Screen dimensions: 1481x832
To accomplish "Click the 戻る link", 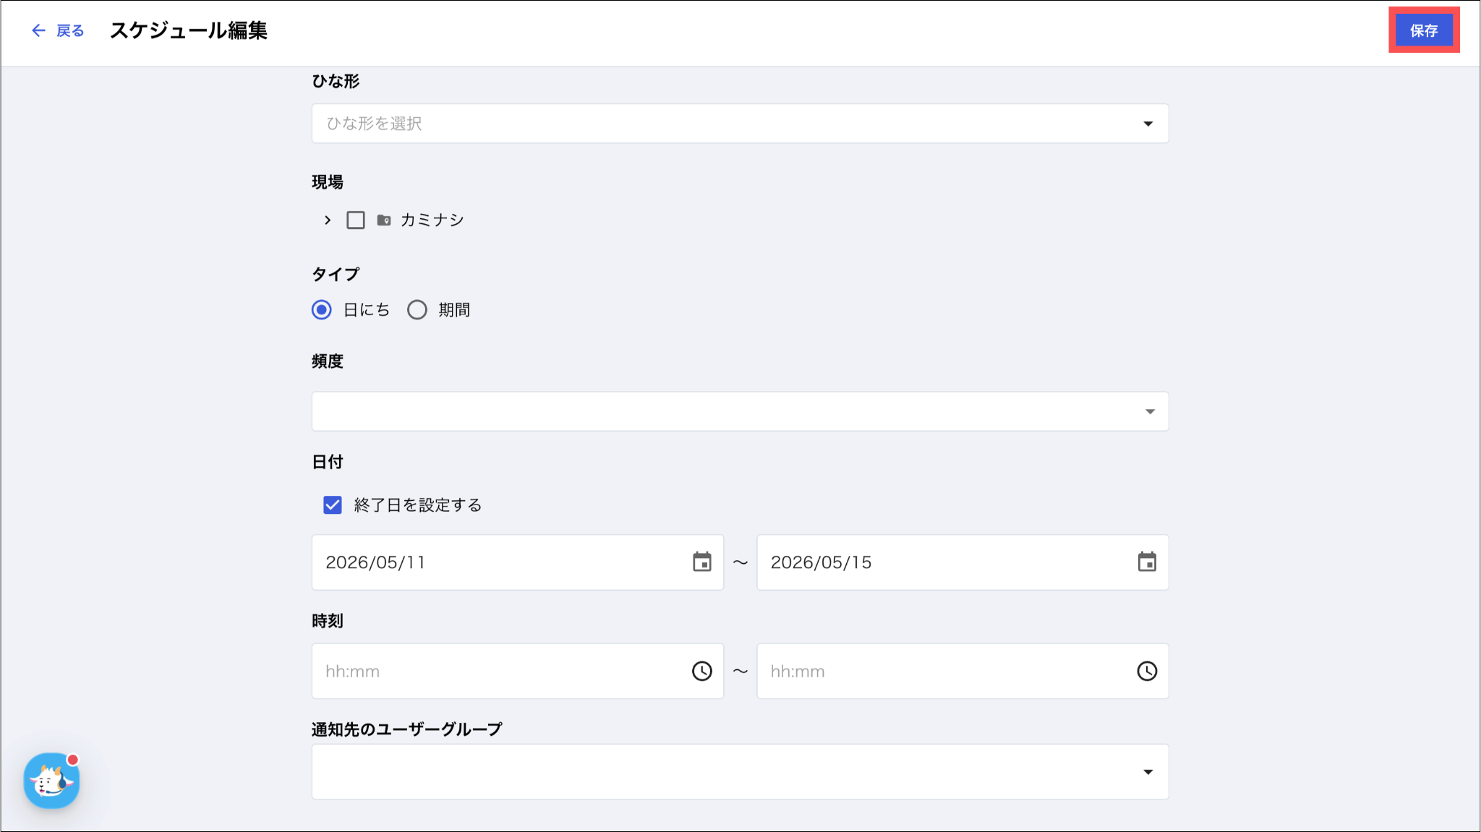I will (70, 30).
